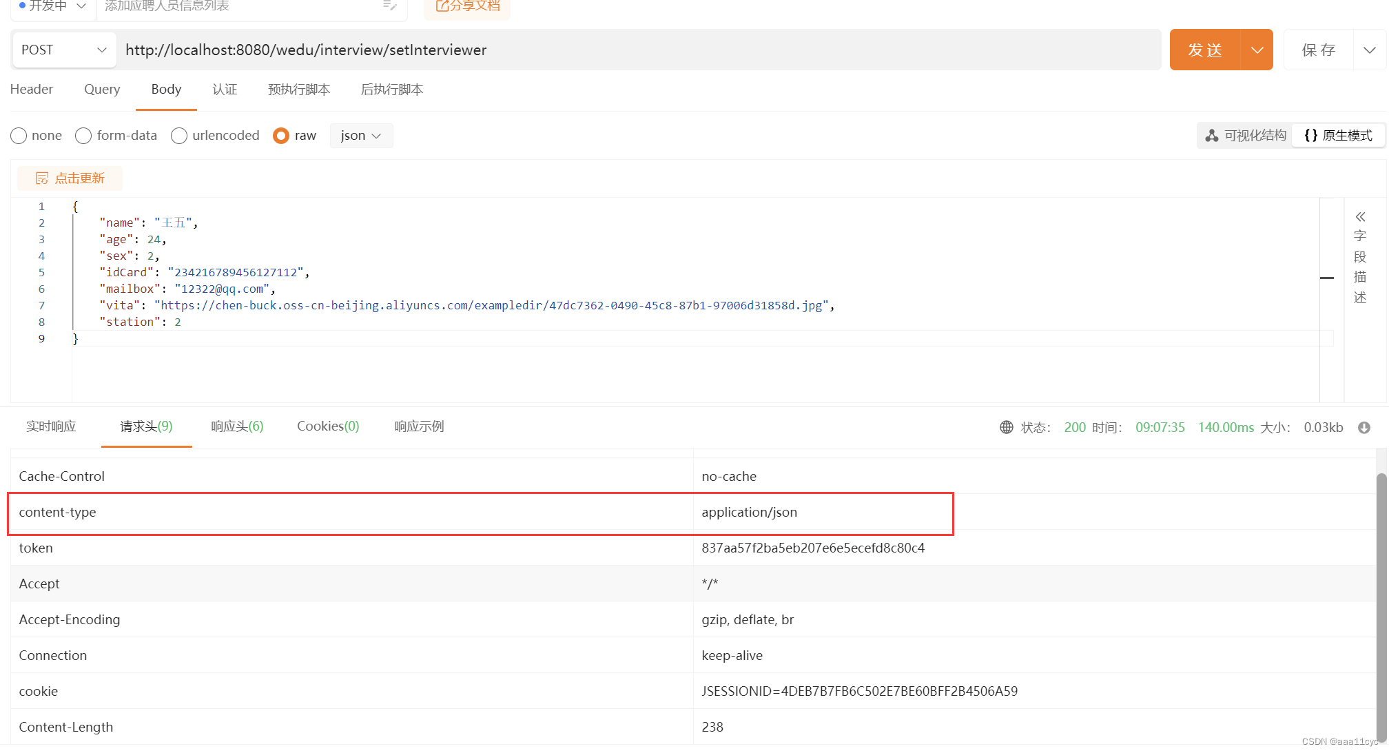Click the download response icon
The image size is (1389, 753).
tap(1364, 427)
